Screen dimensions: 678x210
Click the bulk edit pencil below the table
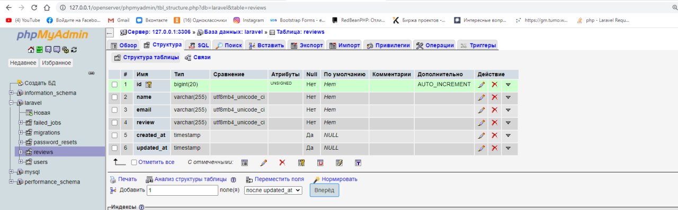pos(264,163)
